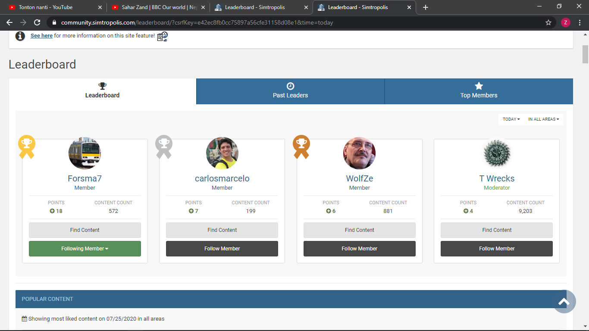Open Forsma7's train avatar
The width and height of the screenshot is (589, 331).
click(85, 153)
